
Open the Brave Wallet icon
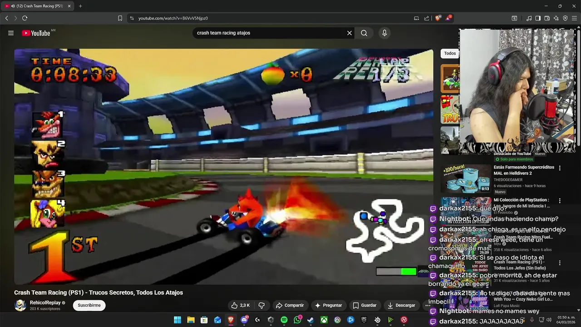(547, 18)
